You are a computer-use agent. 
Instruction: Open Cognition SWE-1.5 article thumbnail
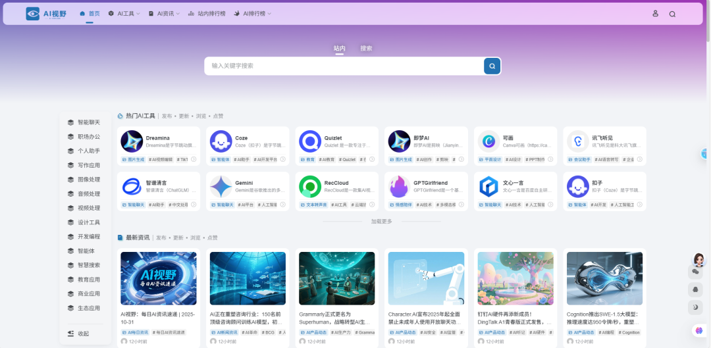604,279
